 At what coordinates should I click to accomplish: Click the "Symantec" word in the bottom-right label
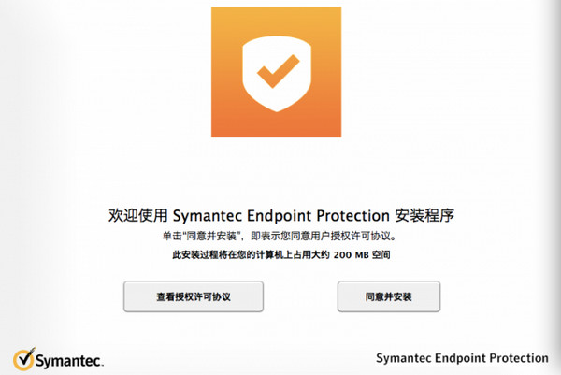(403, 358)
